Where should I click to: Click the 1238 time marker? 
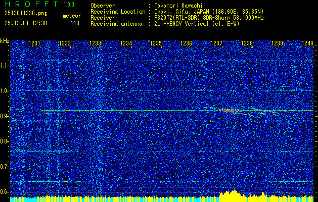(247, 43)
